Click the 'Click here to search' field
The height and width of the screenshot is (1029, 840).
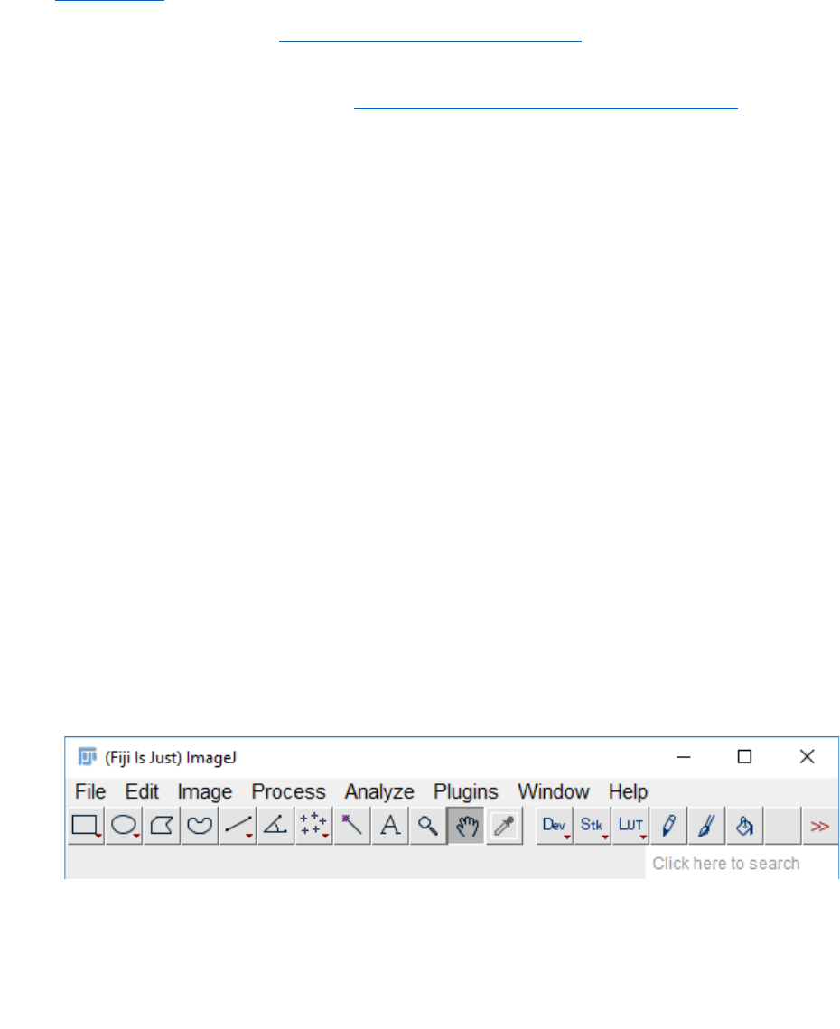click(x=741, y=863)
